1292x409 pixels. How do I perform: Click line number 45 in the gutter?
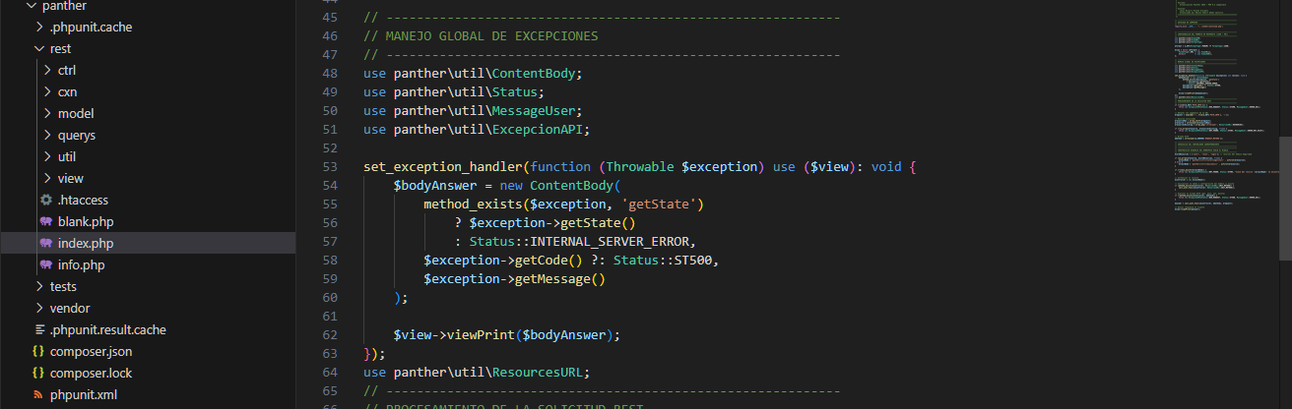(x=330, y=18)
